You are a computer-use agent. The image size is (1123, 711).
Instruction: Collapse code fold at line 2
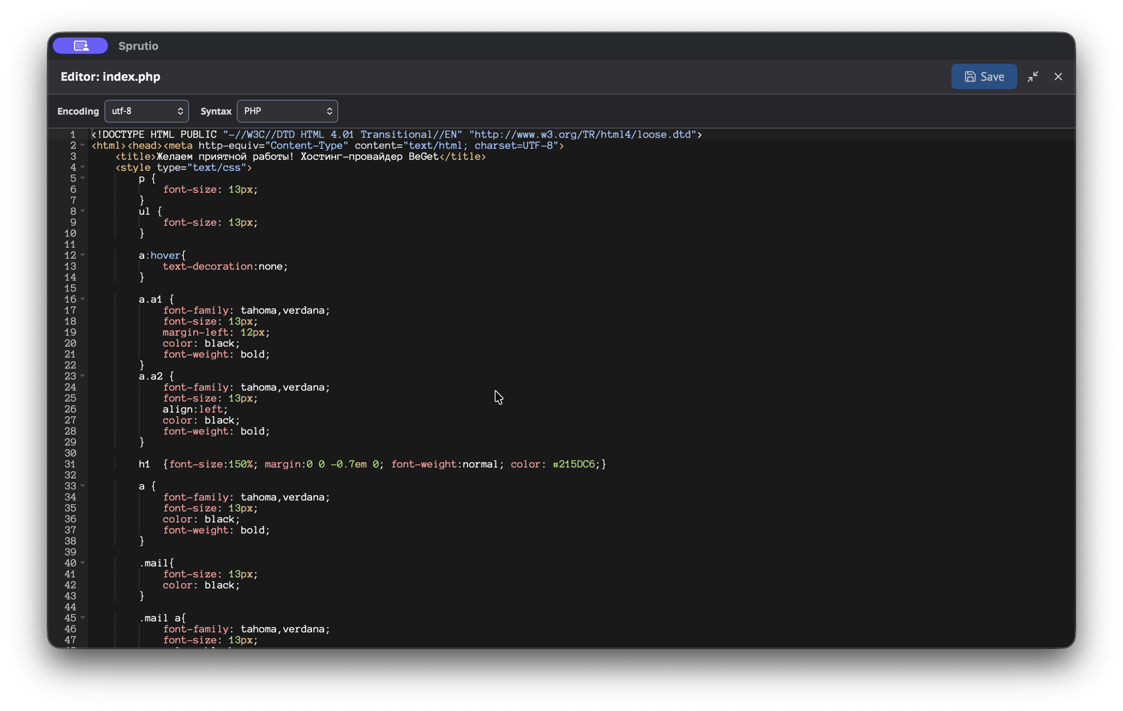(x=82, y=145)
